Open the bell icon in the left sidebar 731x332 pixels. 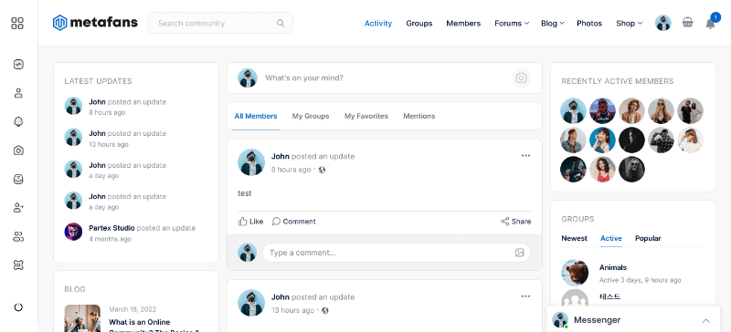click(18, 122)
